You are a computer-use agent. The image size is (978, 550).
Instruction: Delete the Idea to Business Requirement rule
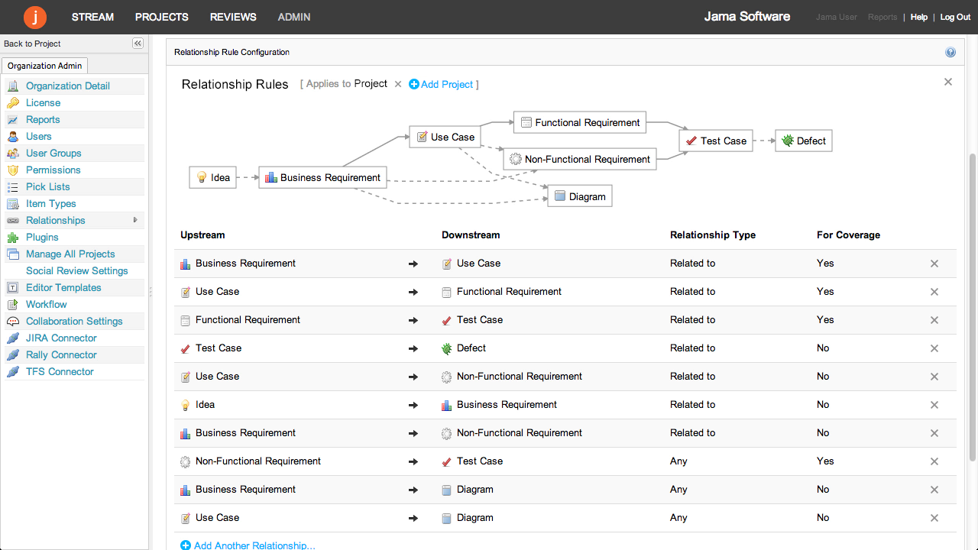934,405
